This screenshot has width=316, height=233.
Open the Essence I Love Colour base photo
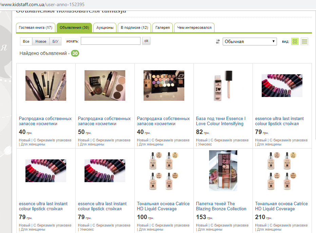tap(223, 85)
